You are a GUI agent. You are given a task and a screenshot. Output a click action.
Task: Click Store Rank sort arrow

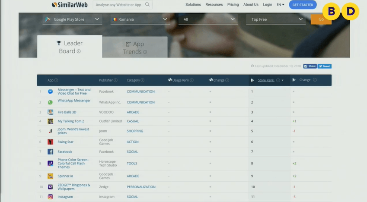(283, 80)
